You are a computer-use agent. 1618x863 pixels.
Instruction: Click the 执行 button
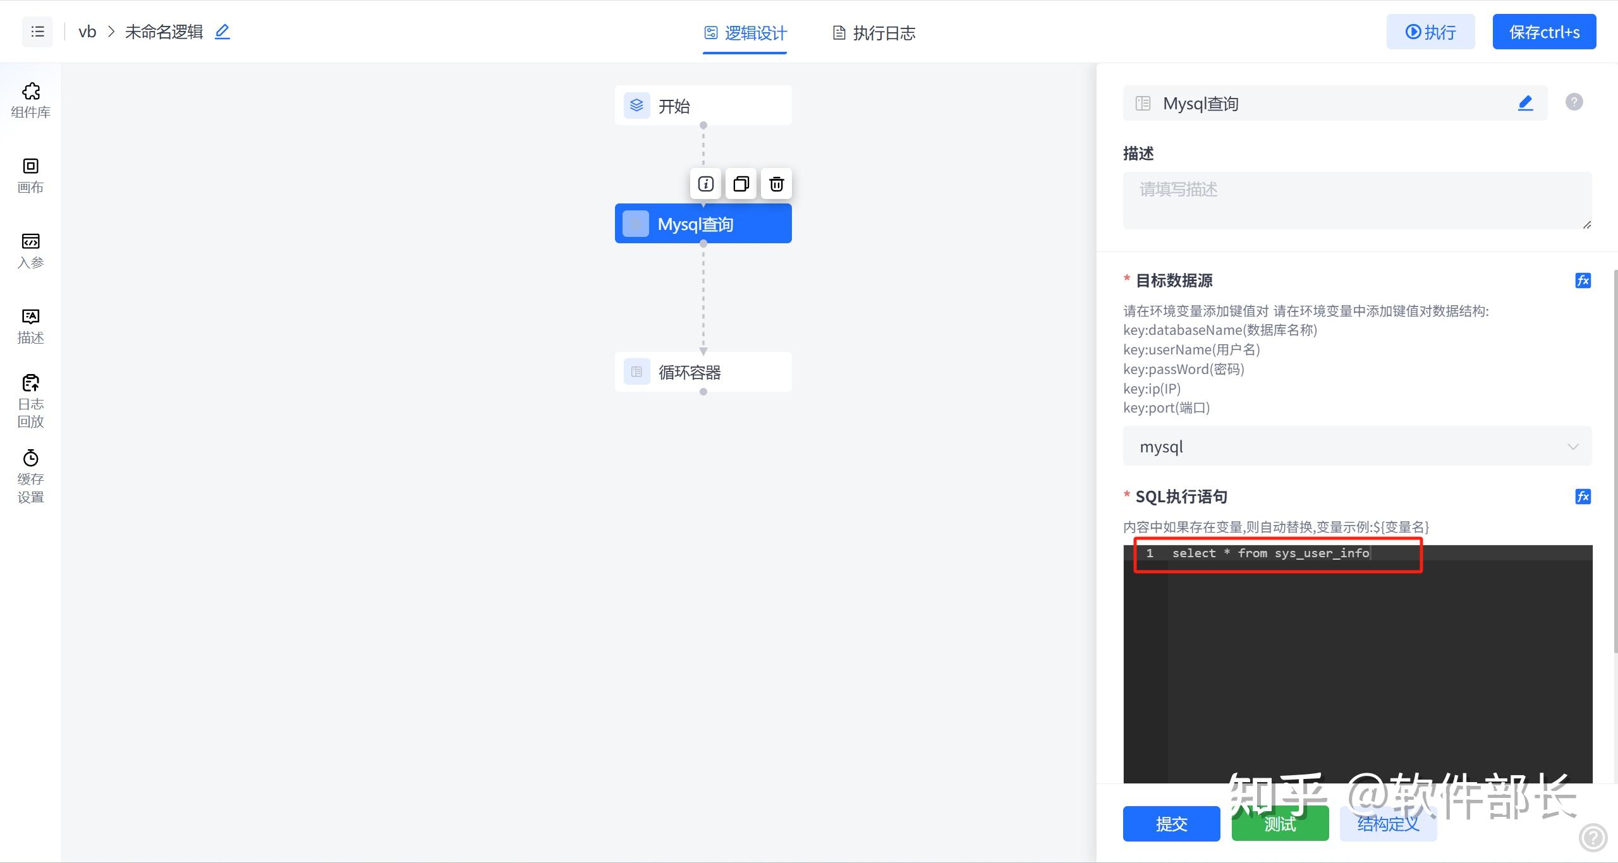click(1430, 32)
